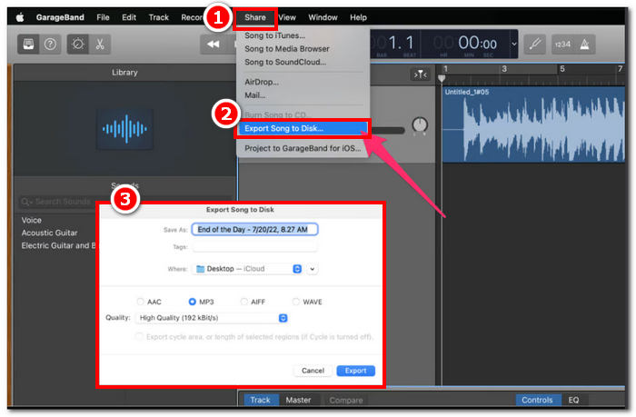Toggle the metronome button

(x=584, y=44)
